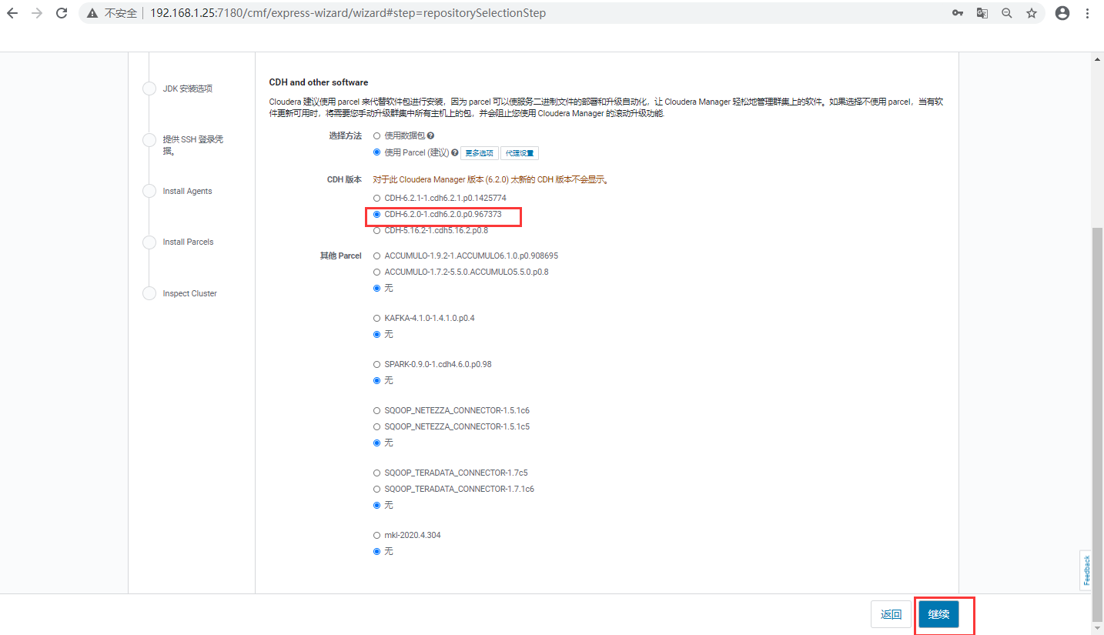Select 无 under the KAFKA option
Image resolution: width=1104 pixels, height=635 pixels.
(x=376, y=334)
